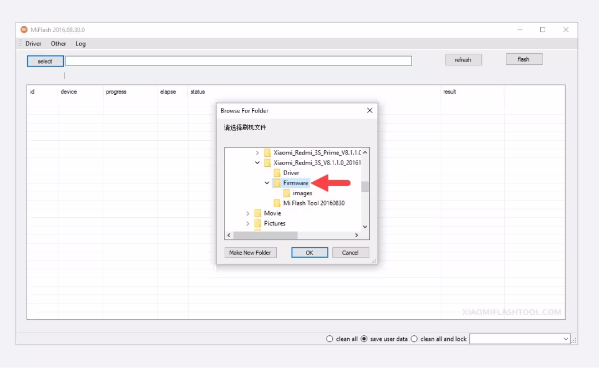
Task: Click folder tree scroll right arrow
Action: 357,235
